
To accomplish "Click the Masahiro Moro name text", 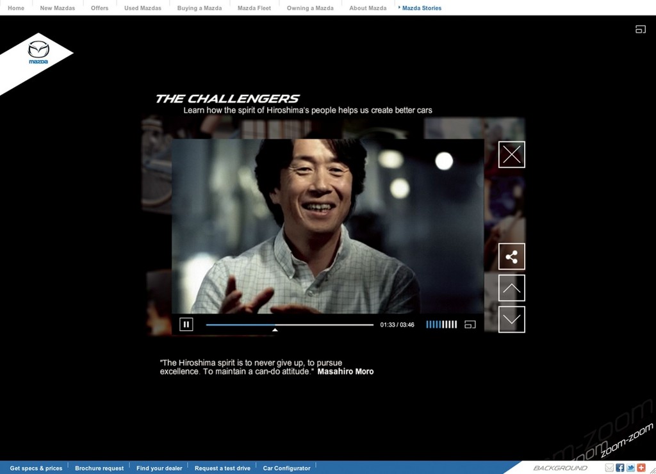I will click(x=345, y=372).
